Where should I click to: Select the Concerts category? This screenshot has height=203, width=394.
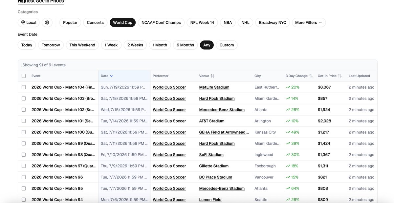95,22
